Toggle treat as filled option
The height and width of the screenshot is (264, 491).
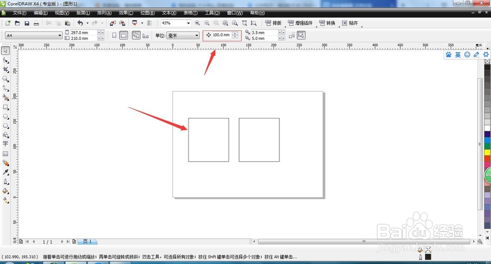click(292, 36)
